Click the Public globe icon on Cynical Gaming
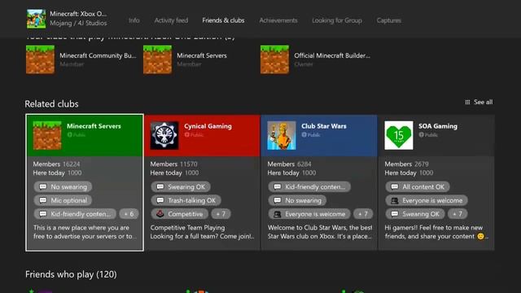The image size is (521, 293). pyautogui.click(x=186, y=134)
